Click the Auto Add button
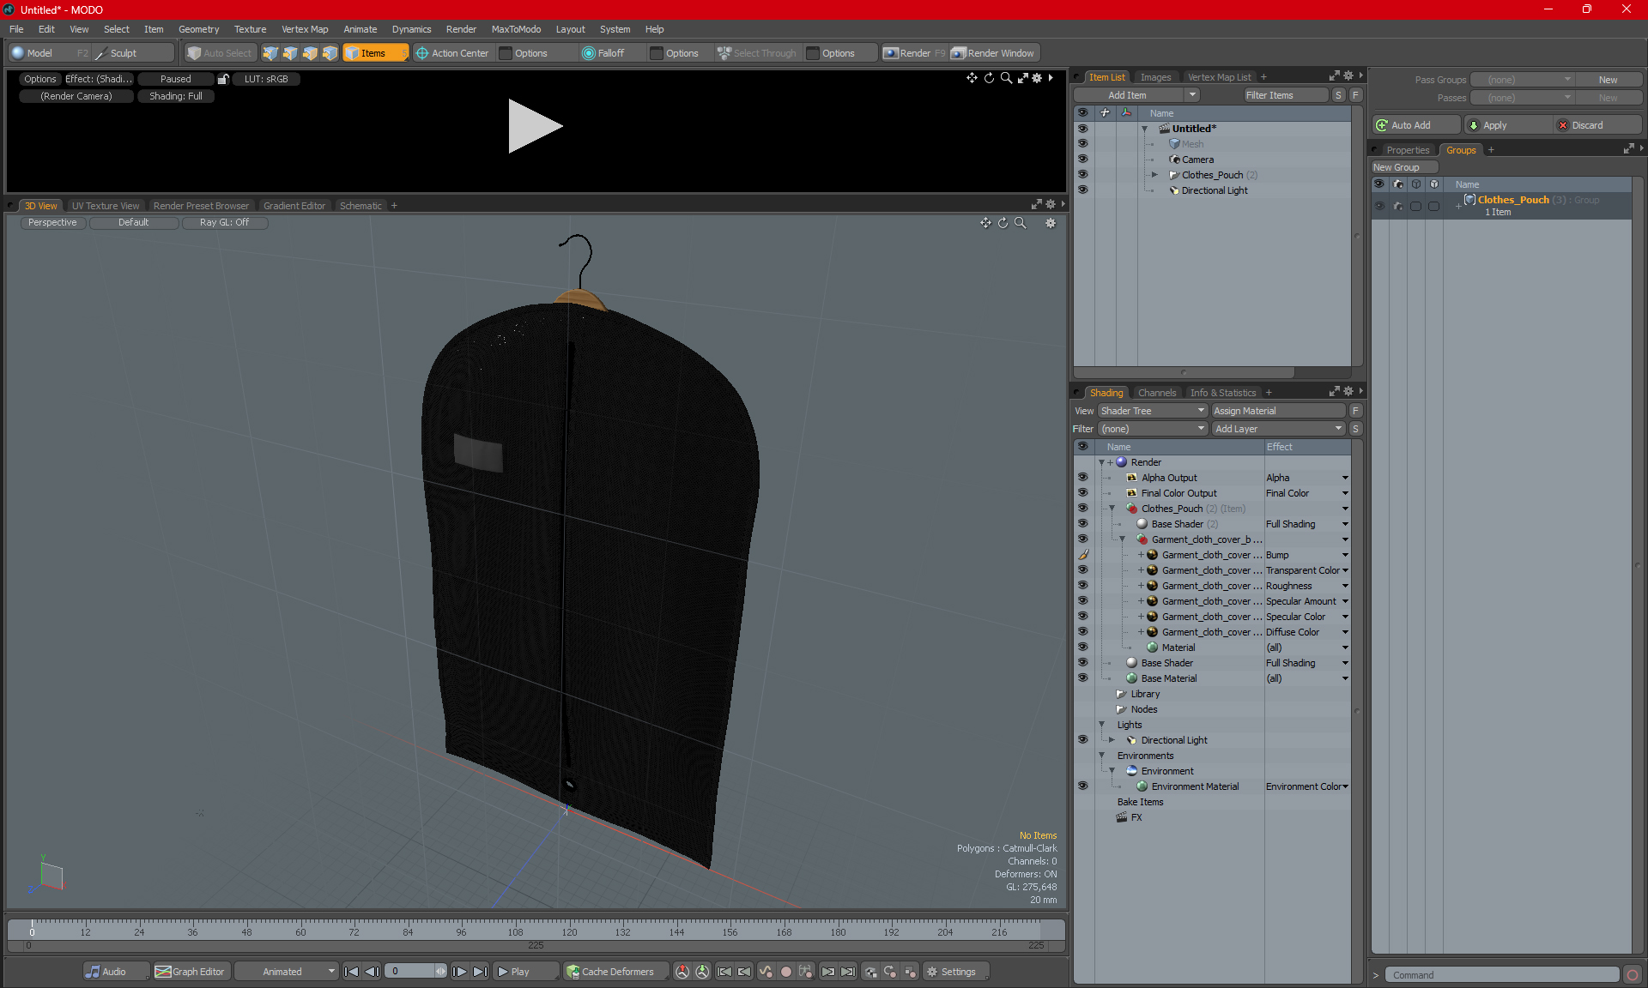This screenshot has width=1648, height=988. click(x=1417, y=125)
